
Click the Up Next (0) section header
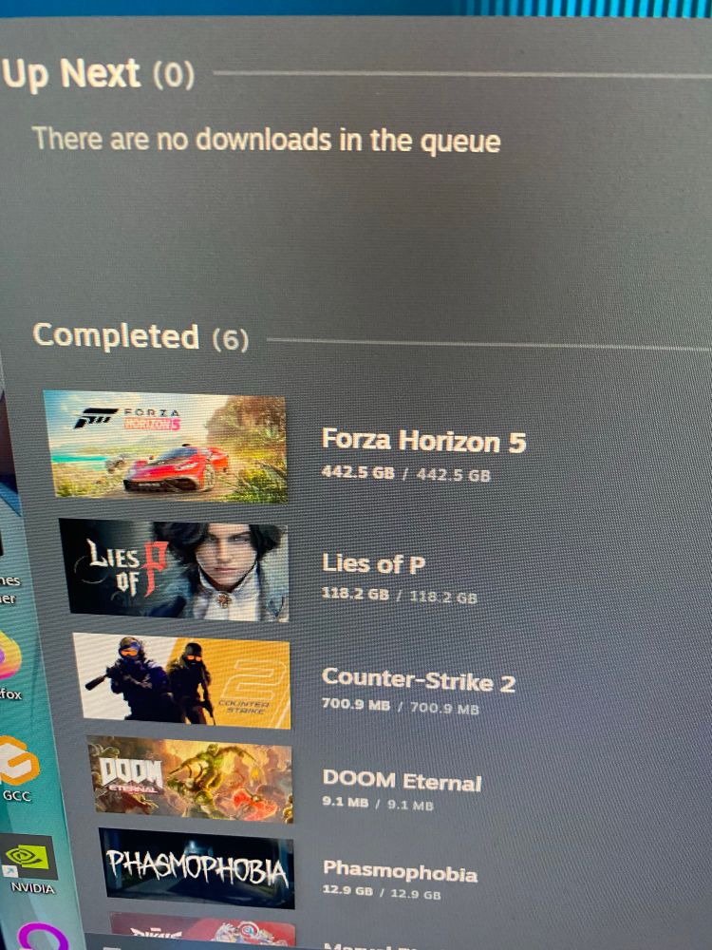tap(98, 74)
